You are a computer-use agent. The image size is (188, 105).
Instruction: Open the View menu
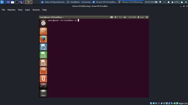[x=20, y=10]
